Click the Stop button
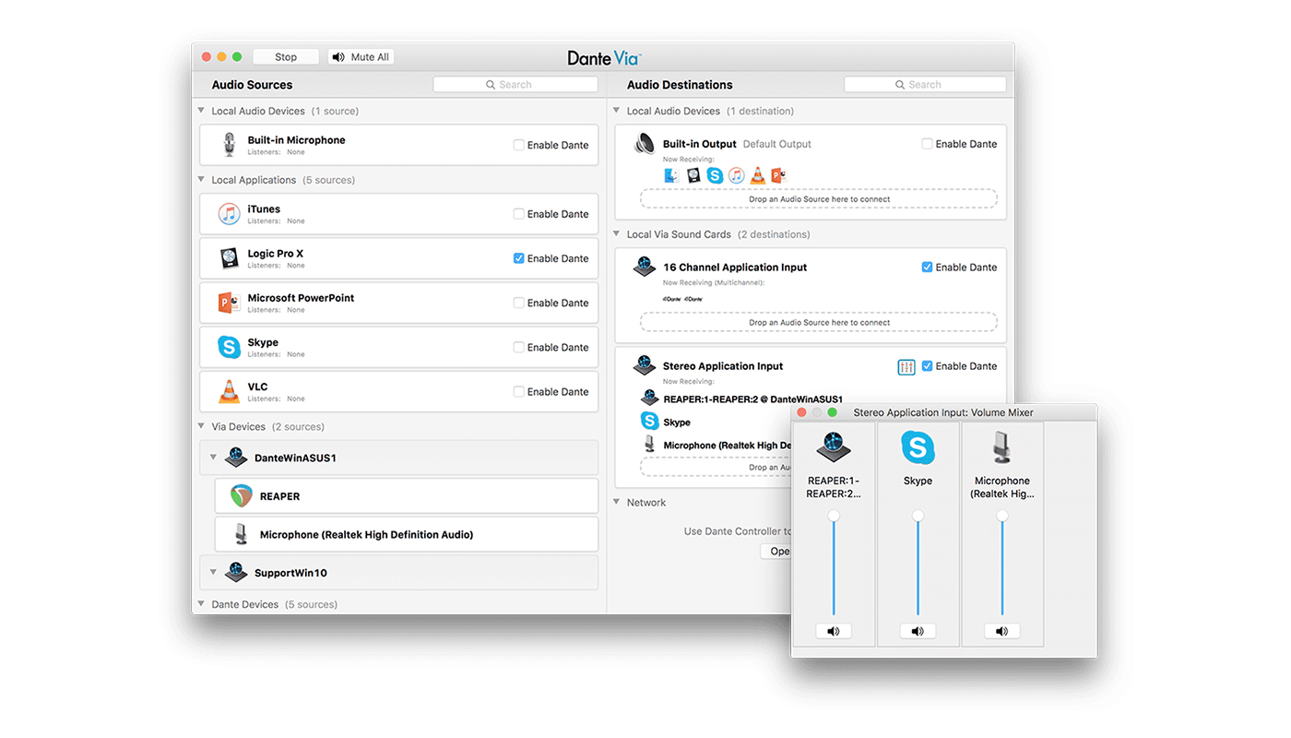The image size is (1291, 738). click(x=286, y=57)
